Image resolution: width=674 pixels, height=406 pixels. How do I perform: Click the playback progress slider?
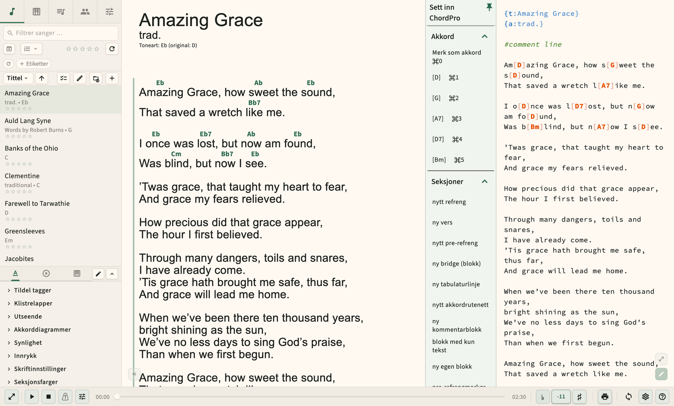click(311, 397)
